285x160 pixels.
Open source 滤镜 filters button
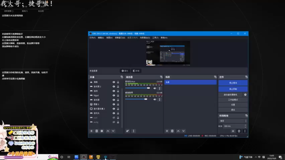click(x=136, y=71)
